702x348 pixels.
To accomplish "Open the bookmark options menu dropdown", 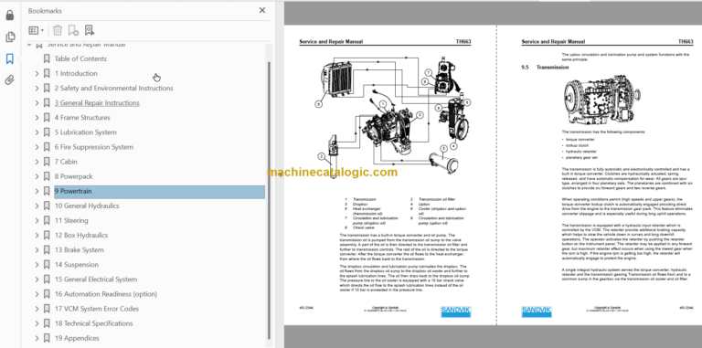I will [37, 30].
